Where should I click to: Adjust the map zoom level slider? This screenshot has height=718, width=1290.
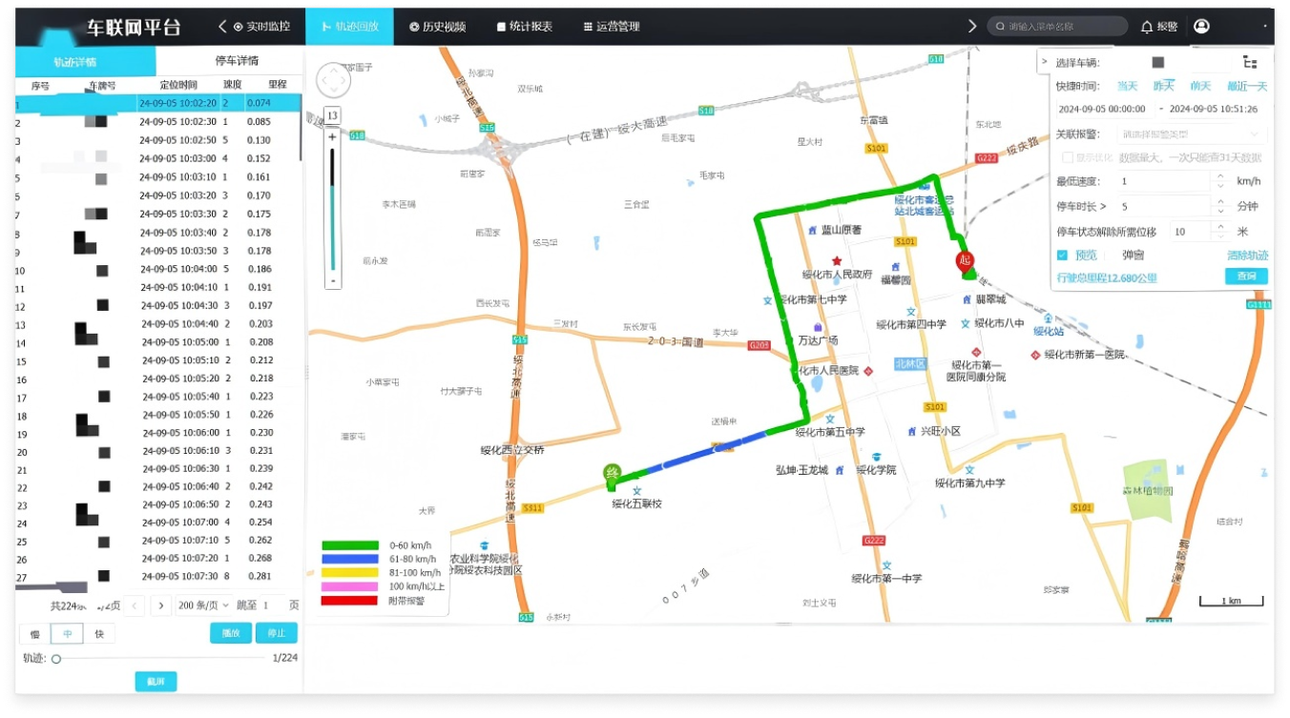pos(332,209)
